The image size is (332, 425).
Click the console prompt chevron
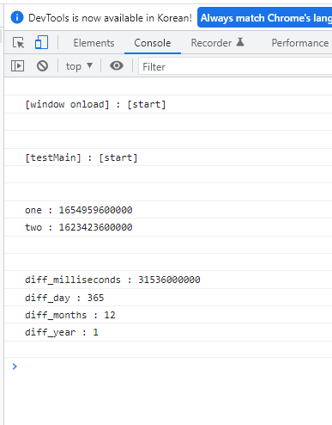click(15, 366)
